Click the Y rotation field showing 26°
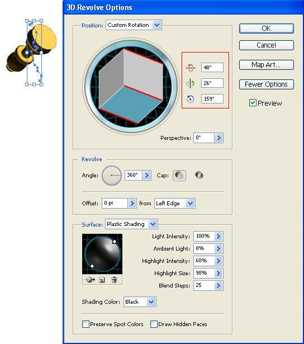The width and height of the screenshot is (304, 344). coord(212,83)
